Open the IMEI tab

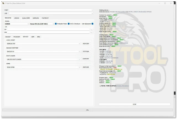(x=39, y=37)
